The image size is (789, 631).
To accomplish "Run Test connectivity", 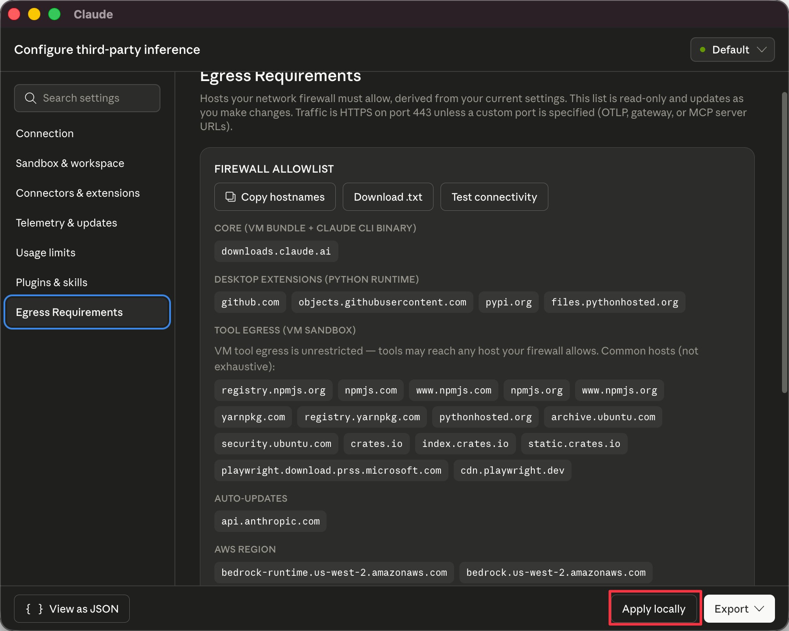I will click(494, 197).
